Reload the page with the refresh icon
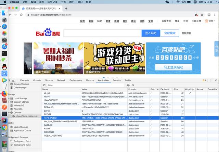The width and height of the screenshot is (219, 152). tap(21, 15)
